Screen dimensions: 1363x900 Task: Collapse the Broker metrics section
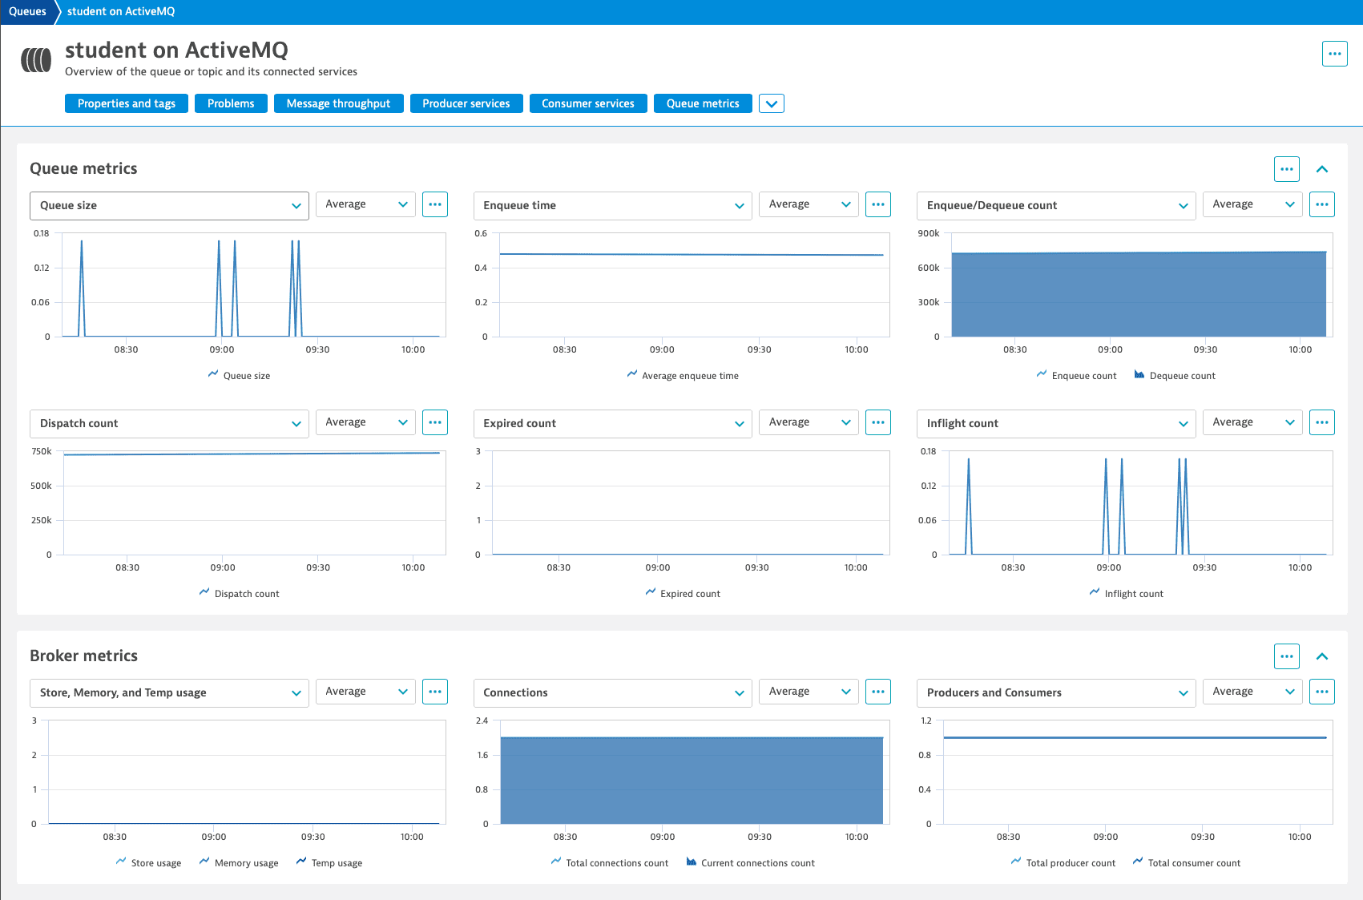point(1322,656)
